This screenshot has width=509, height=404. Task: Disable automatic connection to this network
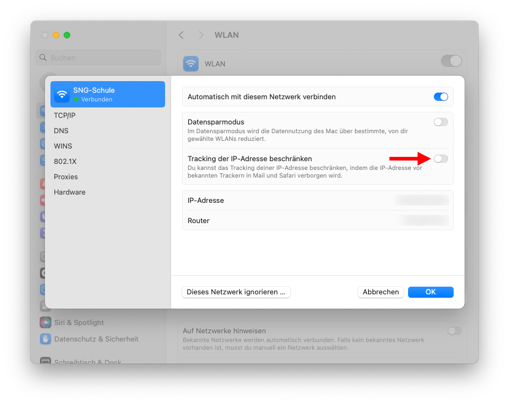pyautogui.click(x=440, y=97)
